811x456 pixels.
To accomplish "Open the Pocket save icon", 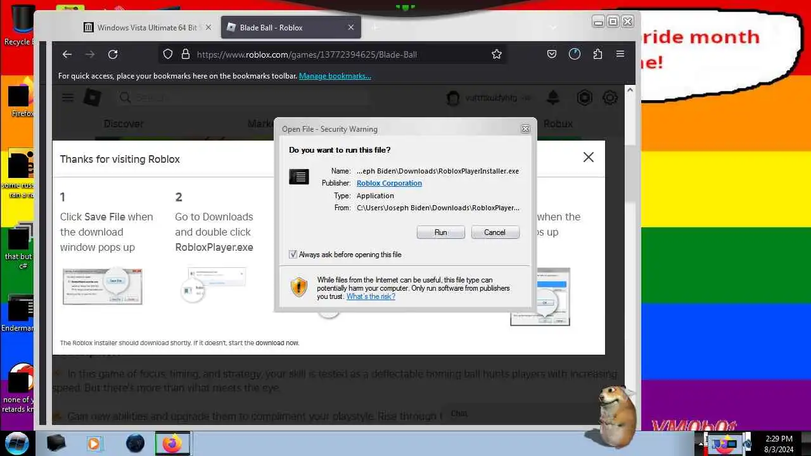I will (x=552, y=54).
